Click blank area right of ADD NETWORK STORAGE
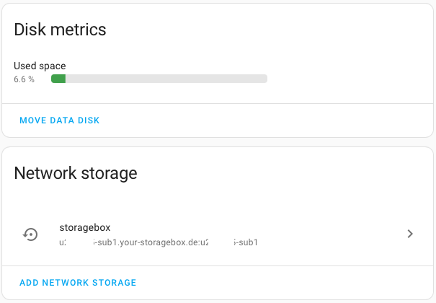 click(288, 283)
